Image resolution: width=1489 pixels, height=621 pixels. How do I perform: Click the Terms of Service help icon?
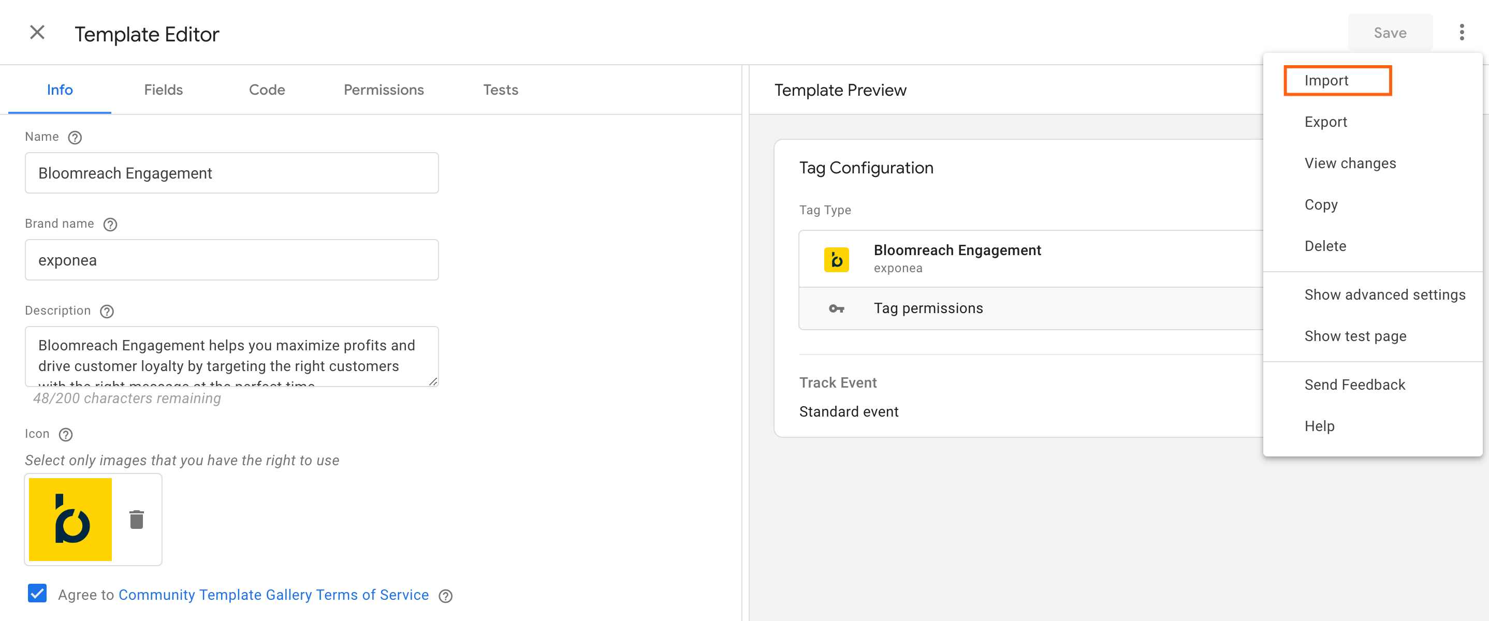coord(445,596)
